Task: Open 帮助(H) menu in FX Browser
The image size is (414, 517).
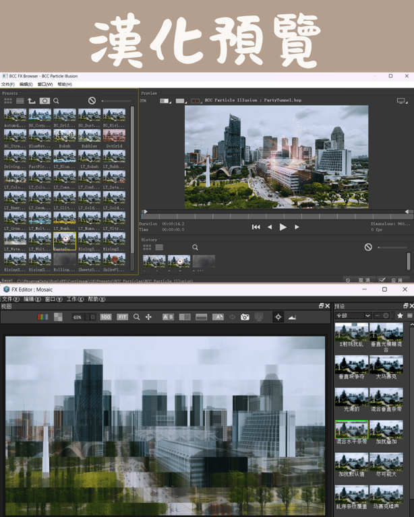Action: (65, 84)
